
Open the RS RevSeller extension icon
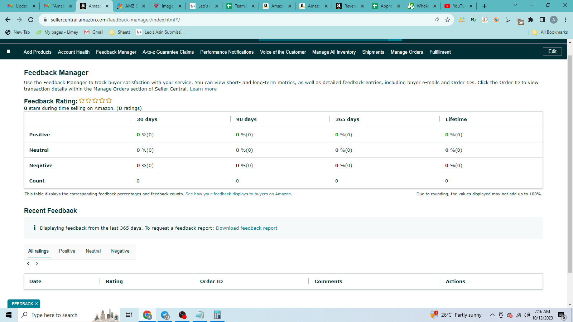click(x=473, y=20)
